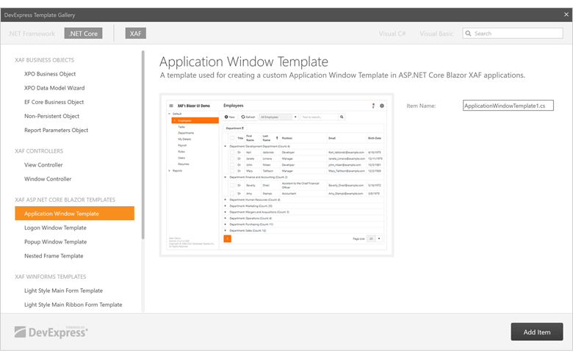Click the template preview thumbnail
573x358 pixels.
pos(277,175)
